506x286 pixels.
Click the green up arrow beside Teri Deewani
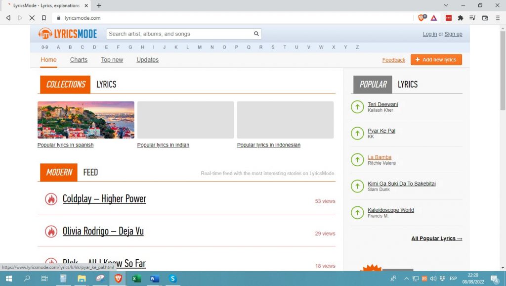click(357, 107)
